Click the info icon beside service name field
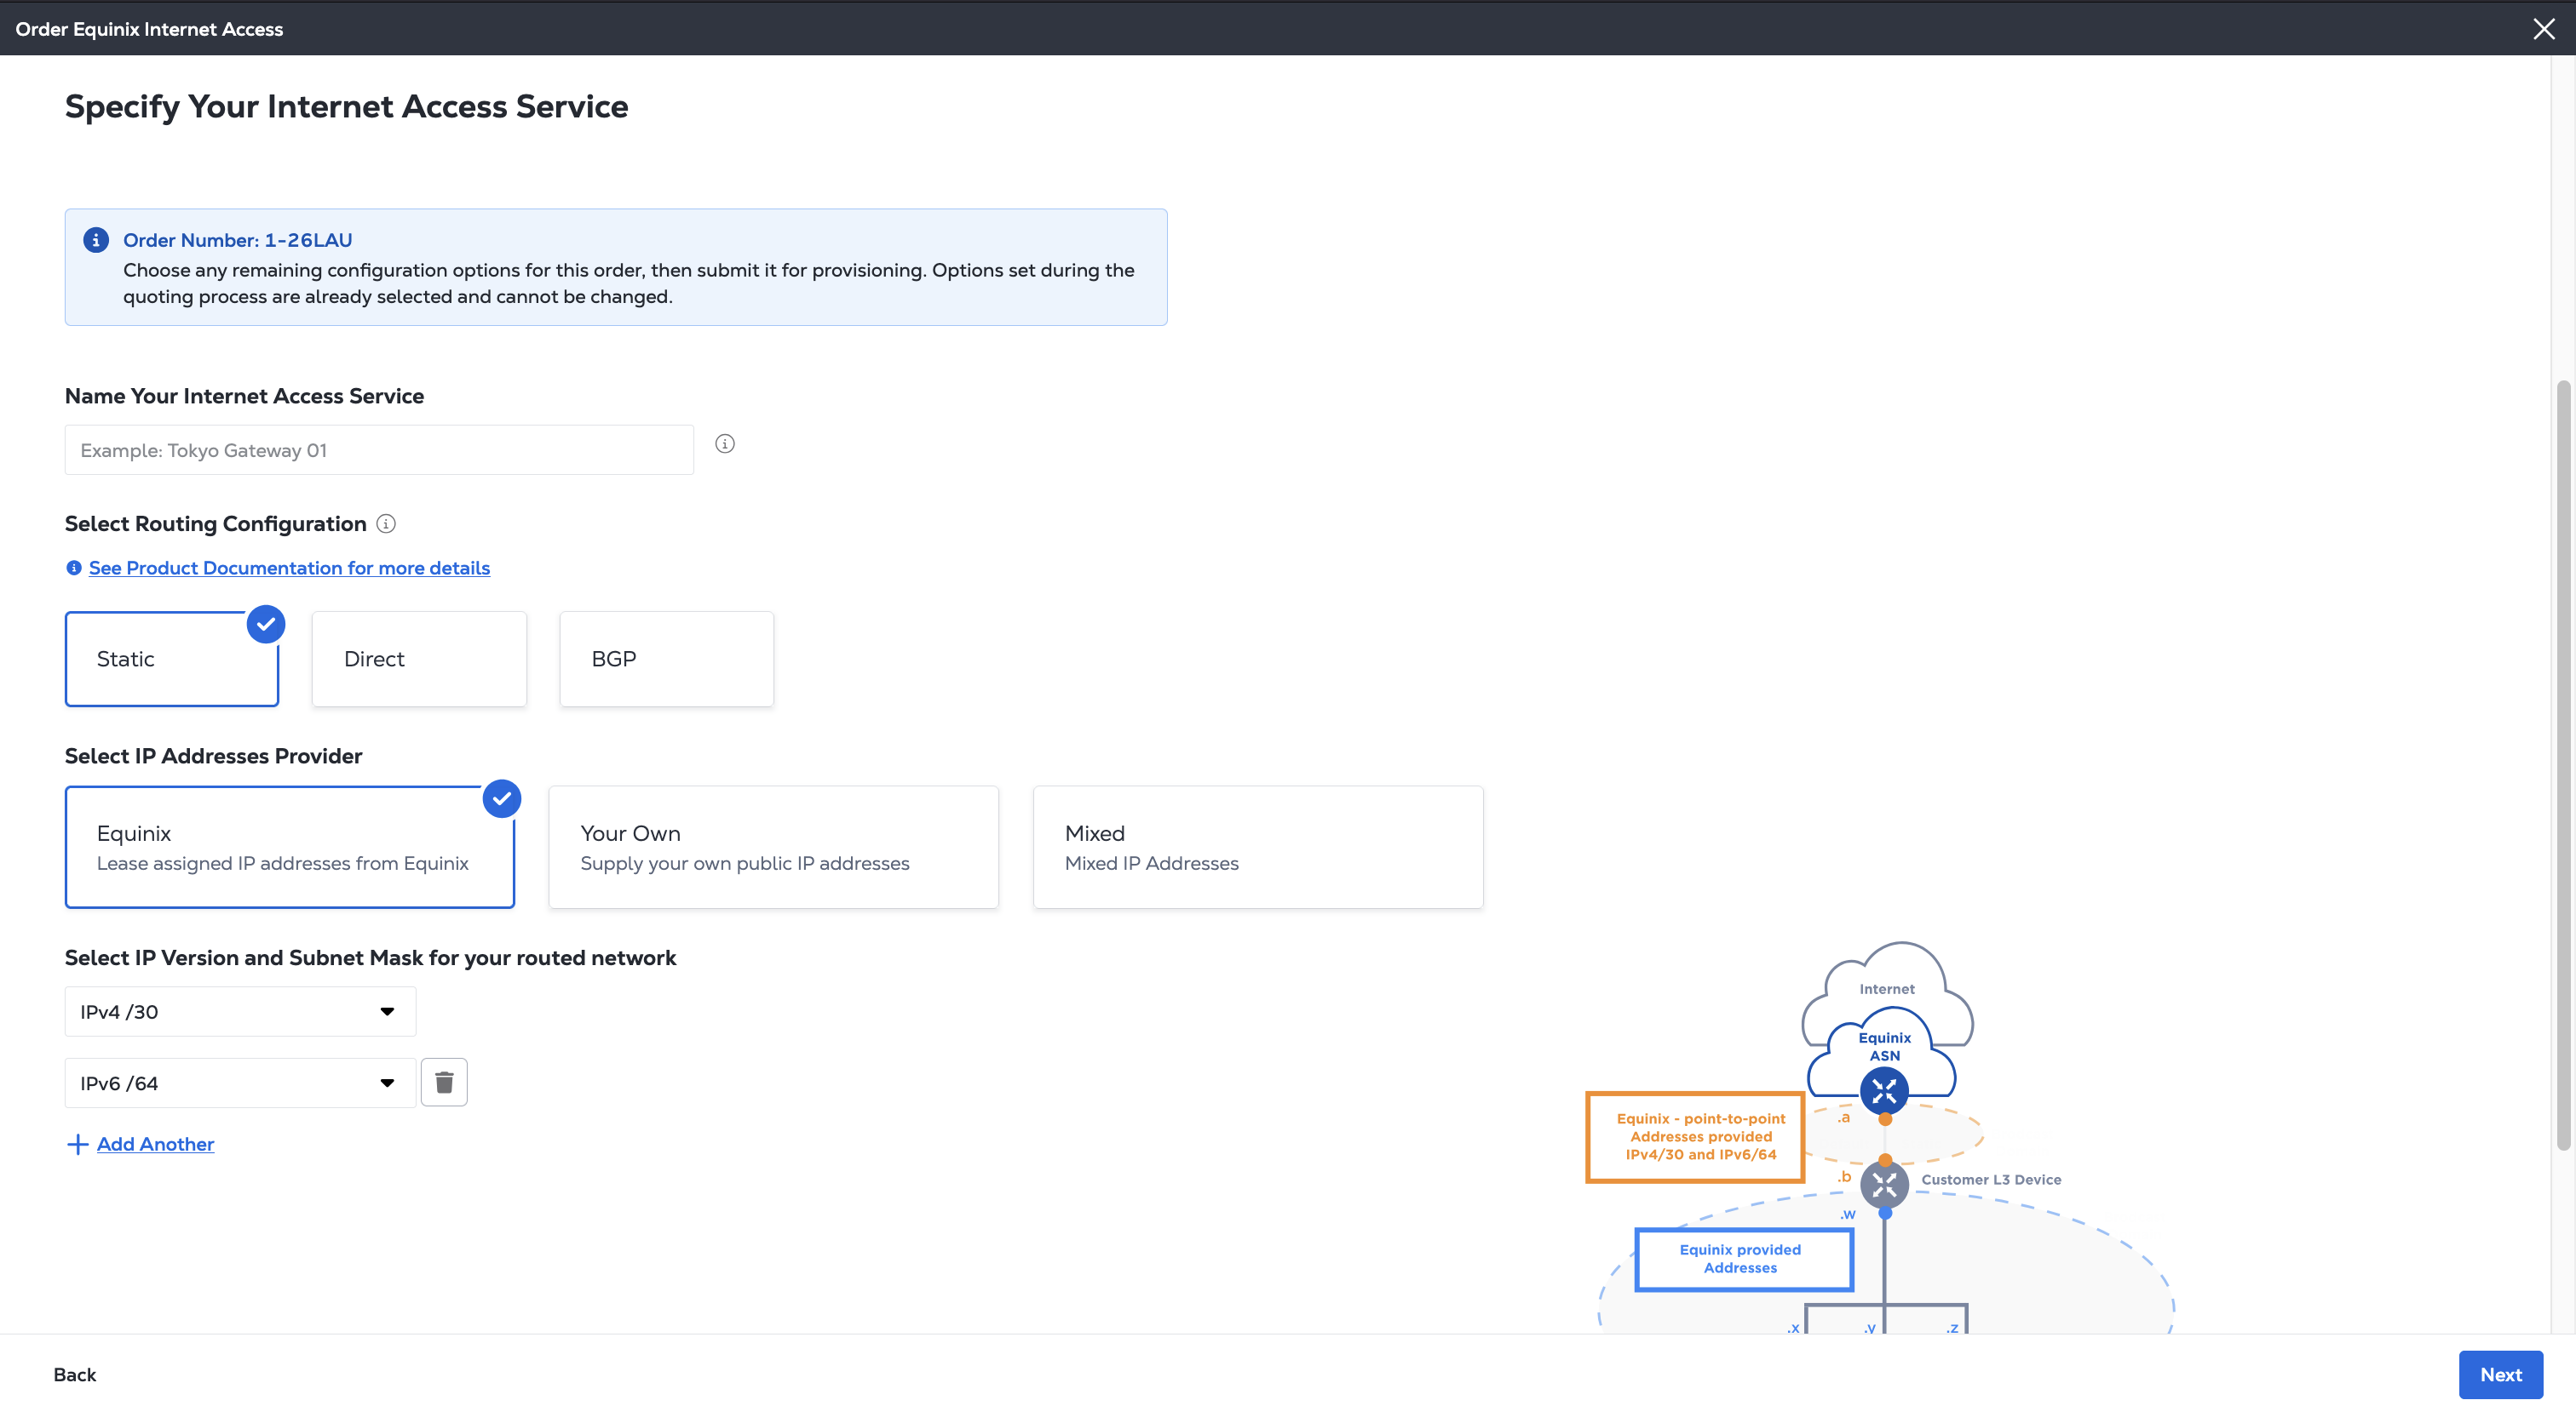Screen dimensions: 2576x1423 click(725, 443)
